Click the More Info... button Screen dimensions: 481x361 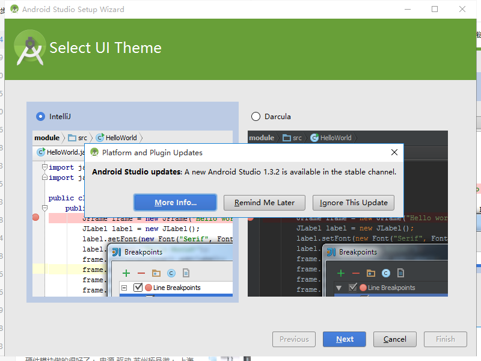(x=175, y=203)
